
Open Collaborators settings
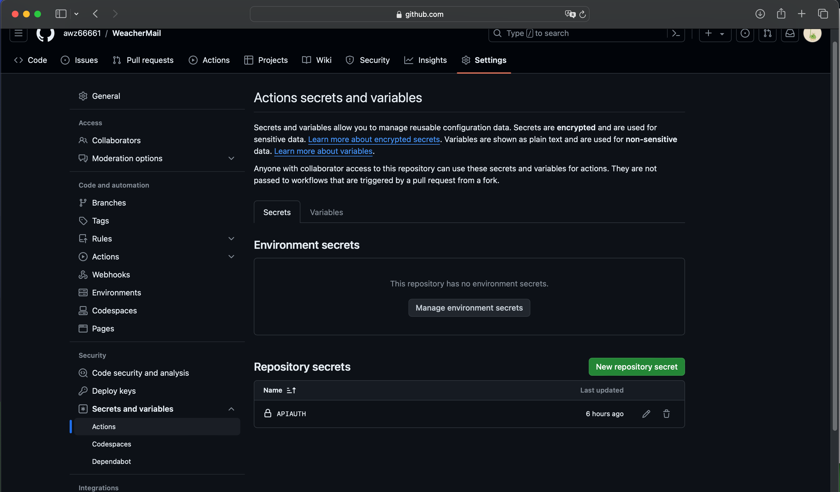[157, 140]
